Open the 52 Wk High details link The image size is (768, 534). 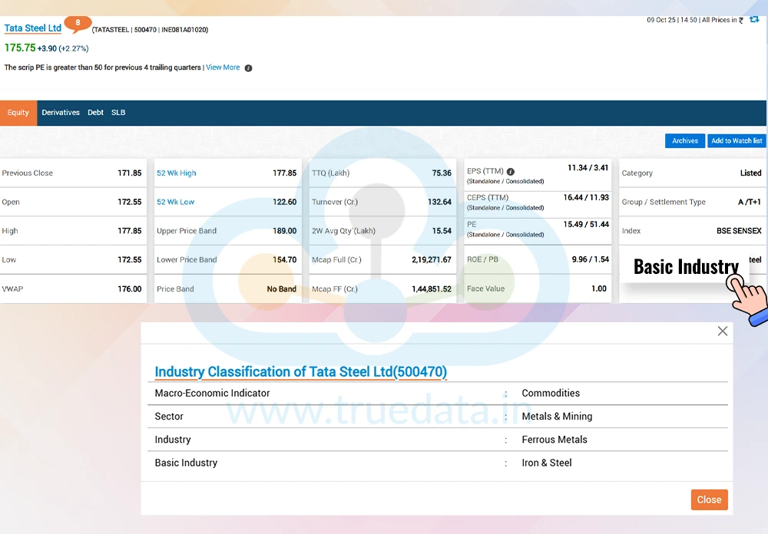[x=176, y=173]
